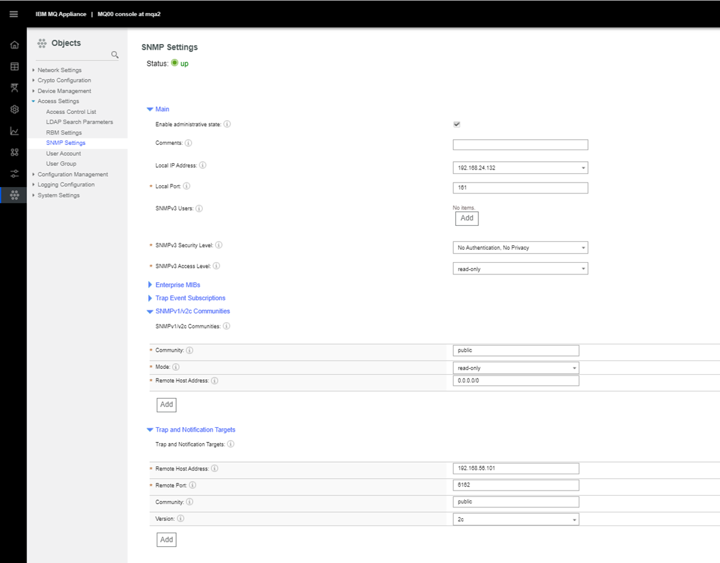This screenshot has height=563, width=720.
Task: Open User Account item
Action: 63,153
